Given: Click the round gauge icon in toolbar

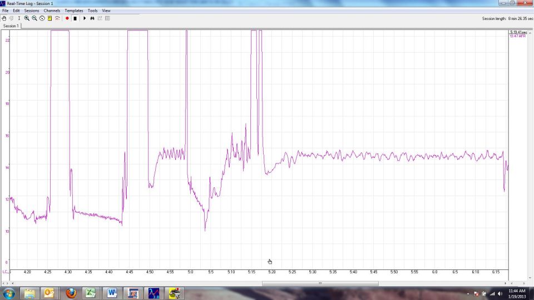Looking at the screenshot, I should click(42, 18).
